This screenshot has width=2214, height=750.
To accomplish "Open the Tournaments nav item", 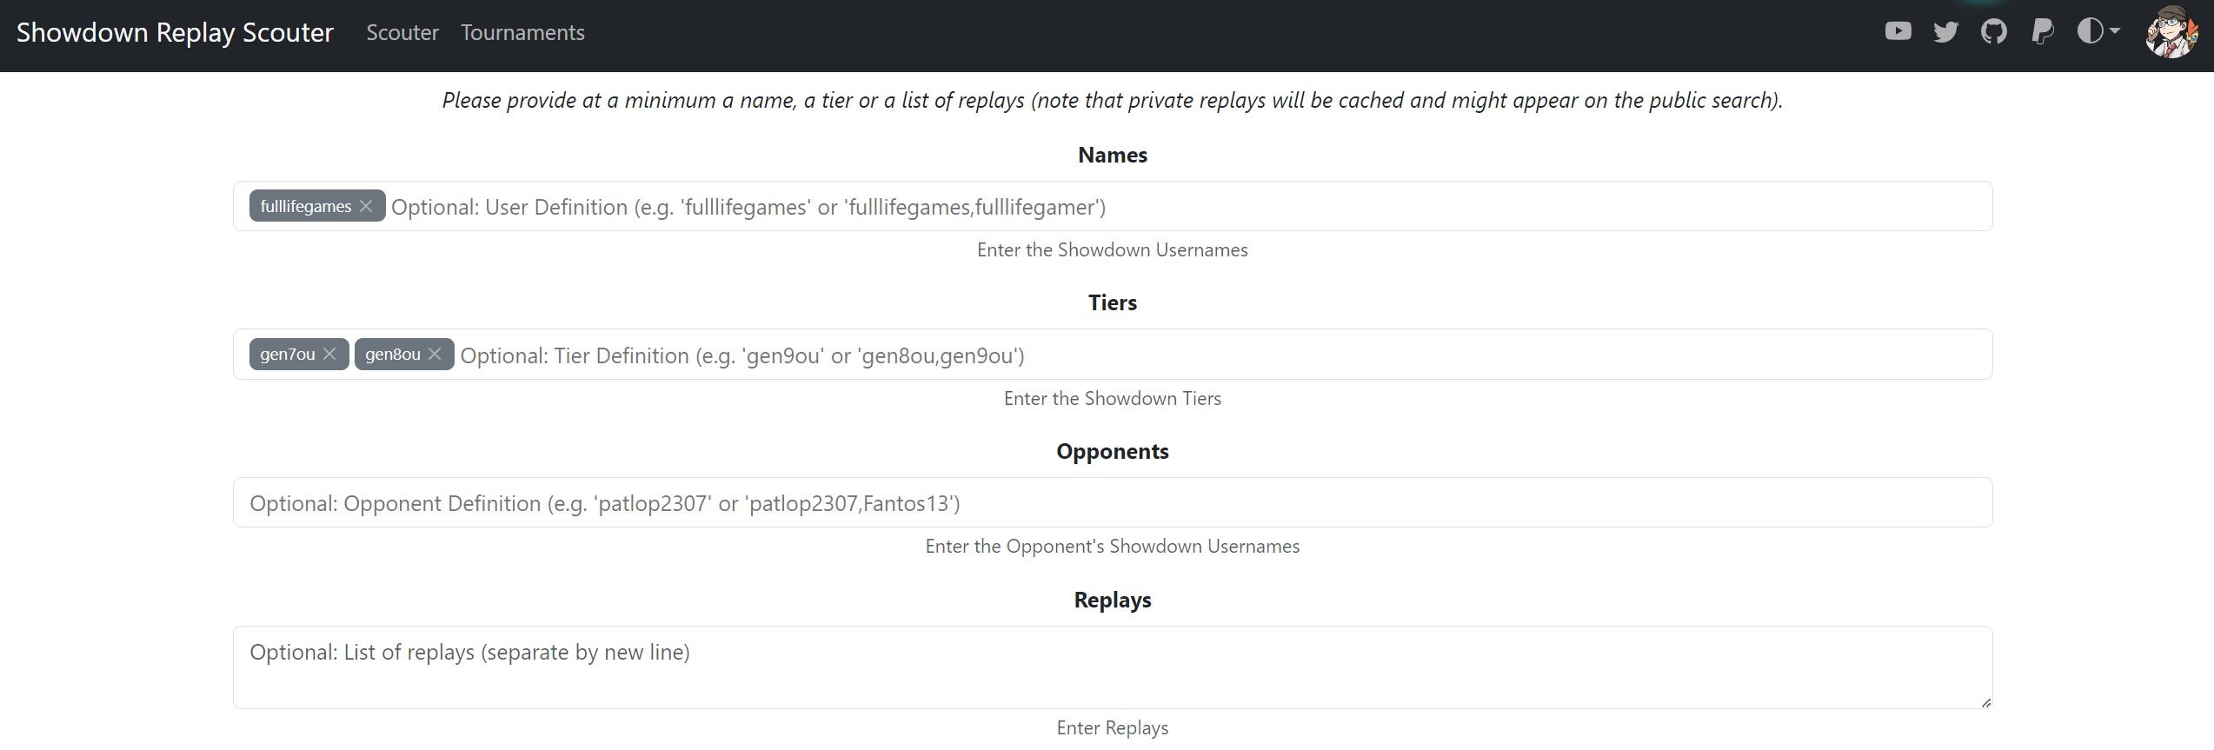I will [522, 32].
